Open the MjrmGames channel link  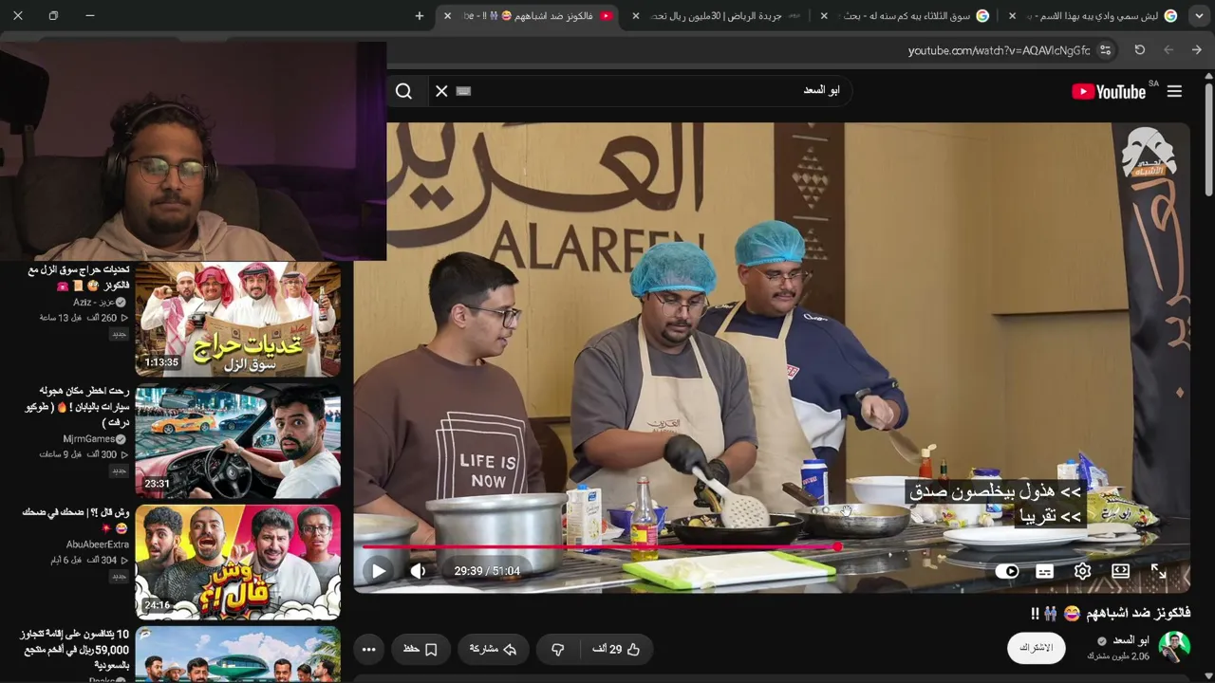tap(89, 439)
